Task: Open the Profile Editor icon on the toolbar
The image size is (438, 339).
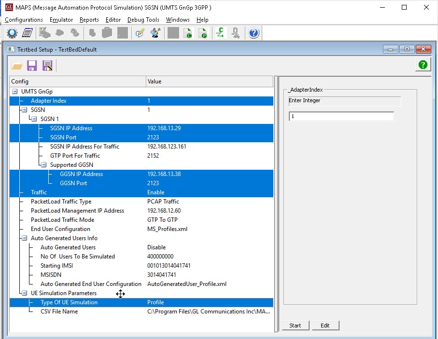Action: coord(27,32)
